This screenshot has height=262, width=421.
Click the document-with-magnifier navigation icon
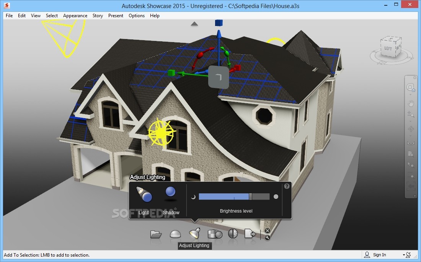(x=411, y=154)
